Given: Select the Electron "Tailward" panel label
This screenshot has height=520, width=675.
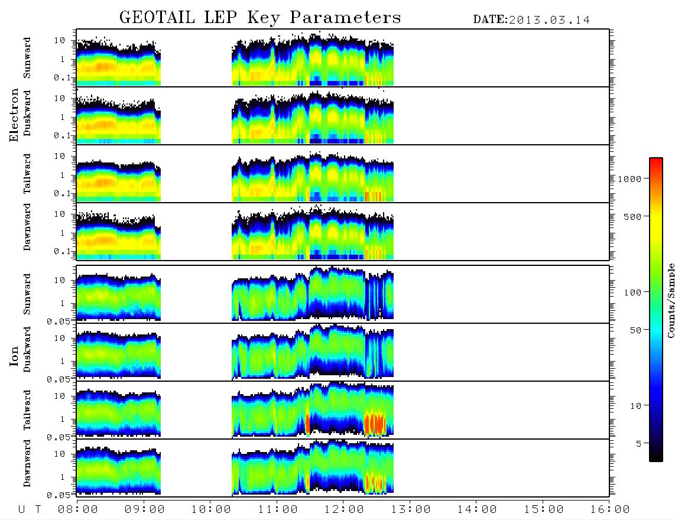Looking at the screenshot, I should coord(27,174).
